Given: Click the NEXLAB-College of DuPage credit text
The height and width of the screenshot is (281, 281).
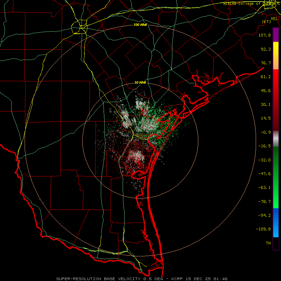Looking at the screenshot, I should coord(251,3).
